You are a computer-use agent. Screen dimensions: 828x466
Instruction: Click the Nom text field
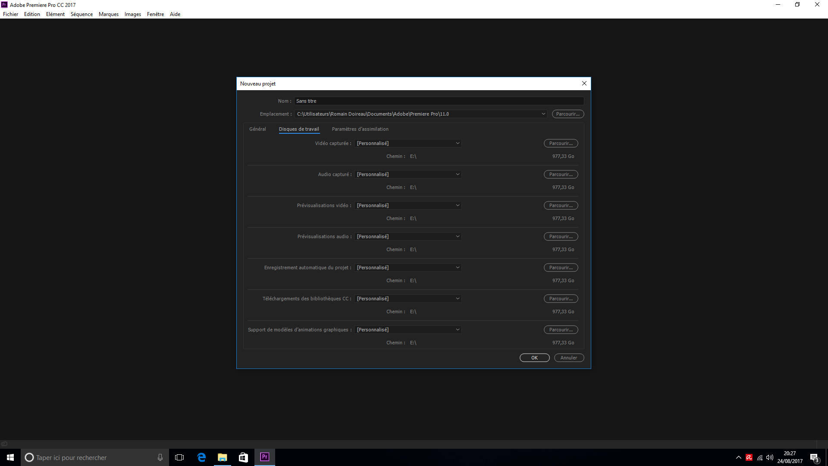(x=439, y=101)
